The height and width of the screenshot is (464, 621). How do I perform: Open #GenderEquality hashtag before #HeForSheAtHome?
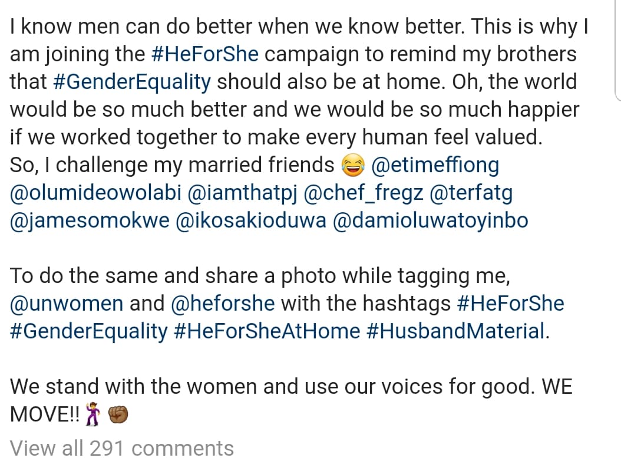pos(89,332)
